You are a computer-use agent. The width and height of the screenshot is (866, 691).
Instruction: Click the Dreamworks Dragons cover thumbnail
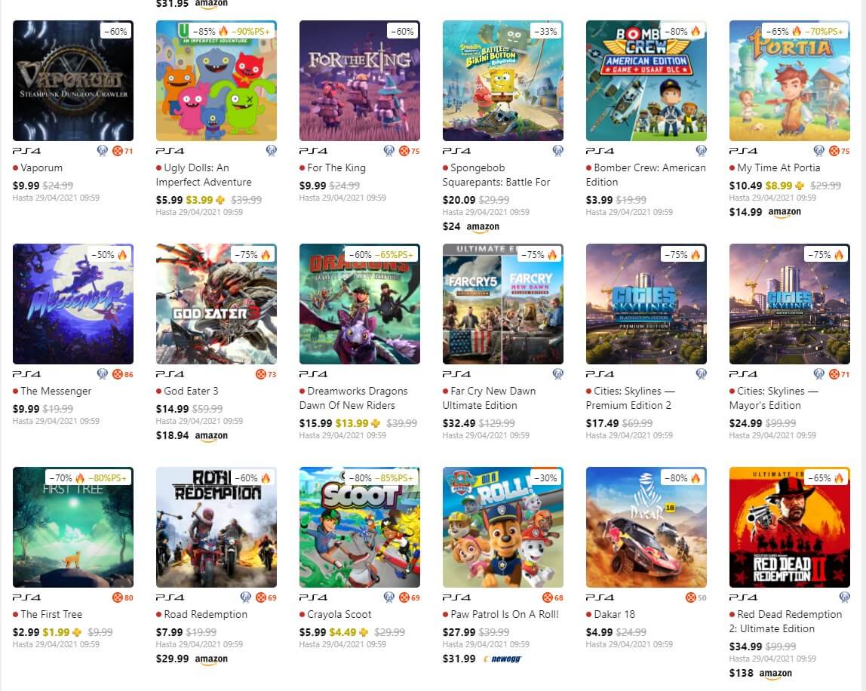click(360, 304)
